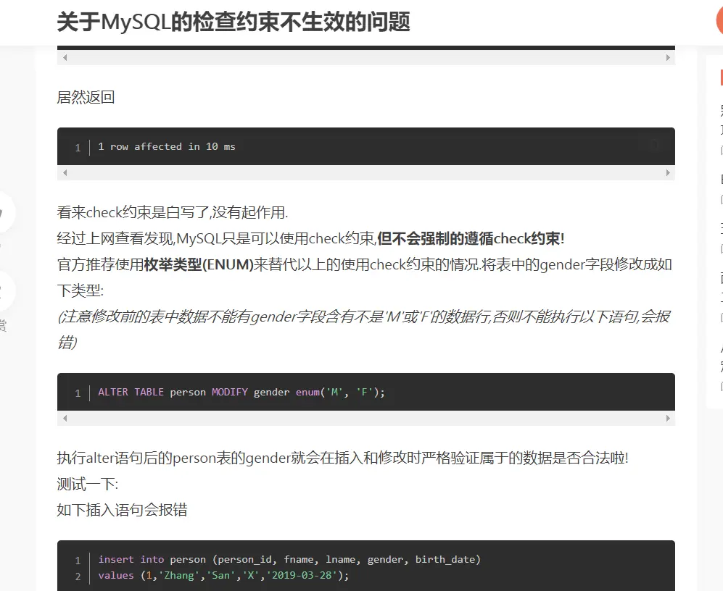Image resolution: width=723 pixels, height=591 pixels.
Task: Click bold text '但不会强制的遵循check约束!'
Action: point(471,238)
